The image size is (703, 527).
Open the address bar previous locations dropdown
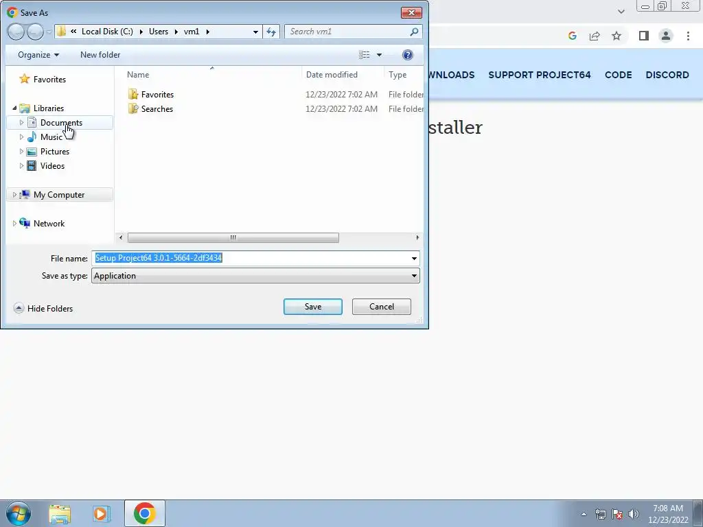(255, 32)
